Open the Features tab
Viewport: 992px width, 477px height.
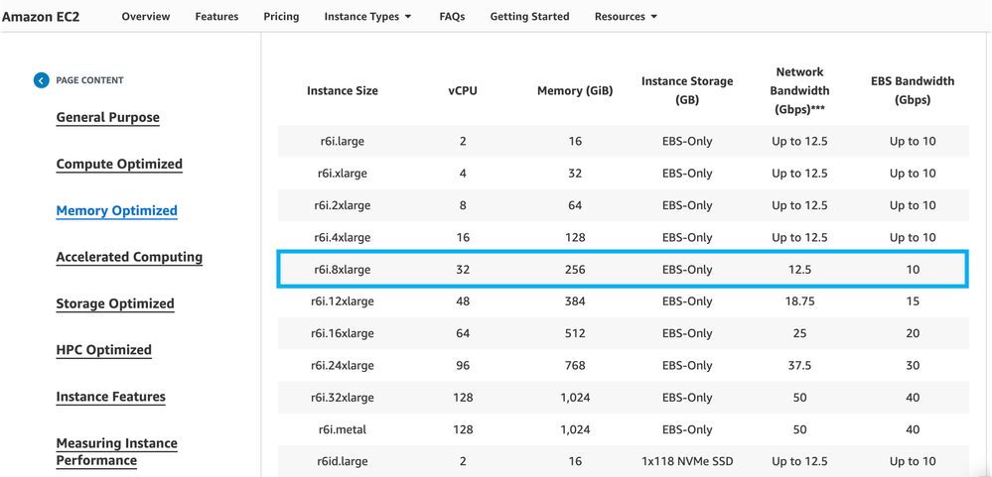point(216,17)
